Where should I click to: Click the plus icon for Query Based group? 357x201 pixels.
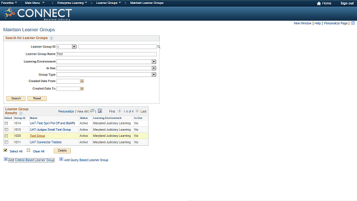[61, 159]
